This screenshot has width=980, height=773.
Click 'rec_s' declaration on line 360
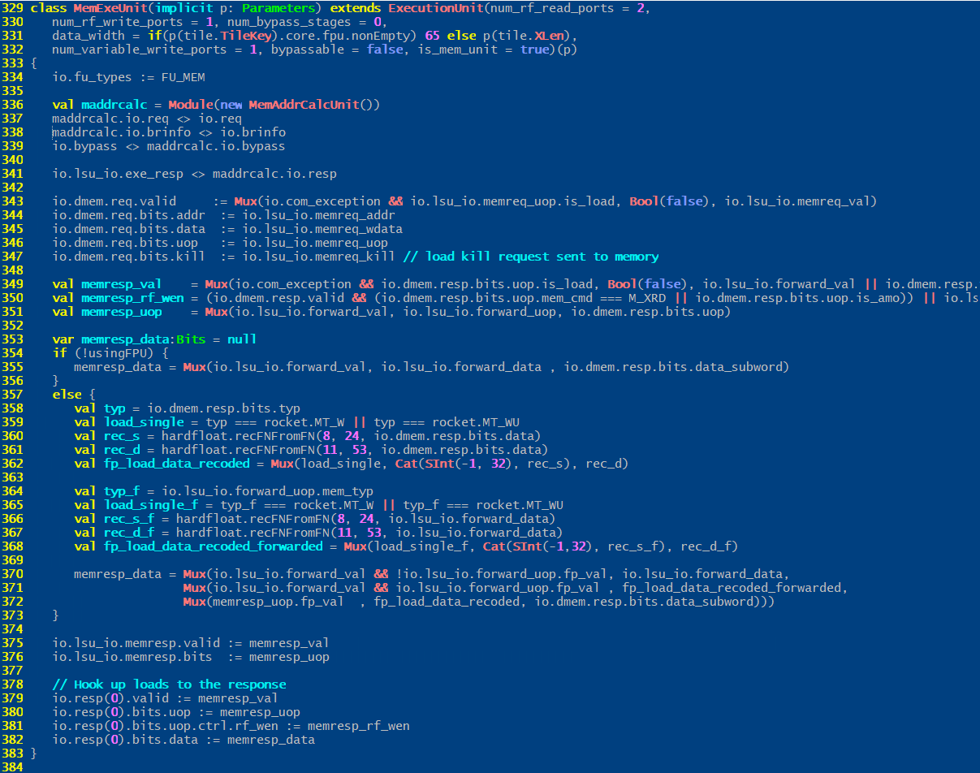(121, 436)
